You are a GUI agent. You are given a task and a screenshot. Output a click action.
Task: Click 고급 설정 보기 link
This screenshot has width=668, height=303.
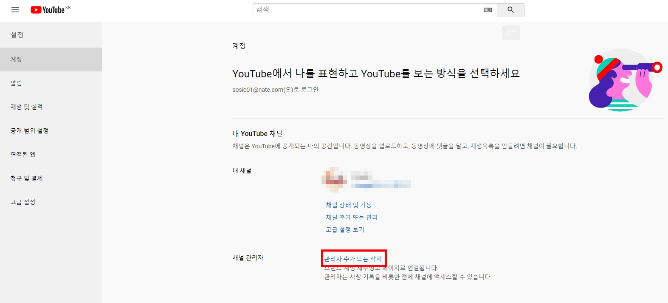[345, 229]
